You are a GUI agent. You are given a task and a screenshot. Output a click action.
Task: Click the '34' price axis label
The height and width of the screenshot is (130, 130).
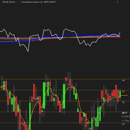123,91
